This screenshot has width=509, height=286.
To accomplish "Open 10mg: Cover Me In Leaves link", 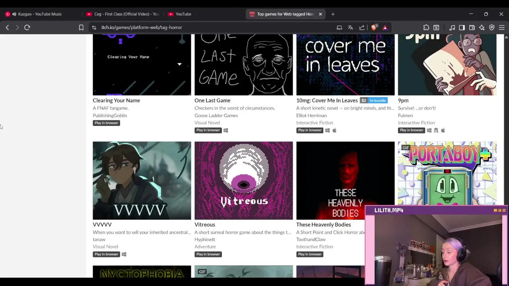I will (x=327, y=100).
